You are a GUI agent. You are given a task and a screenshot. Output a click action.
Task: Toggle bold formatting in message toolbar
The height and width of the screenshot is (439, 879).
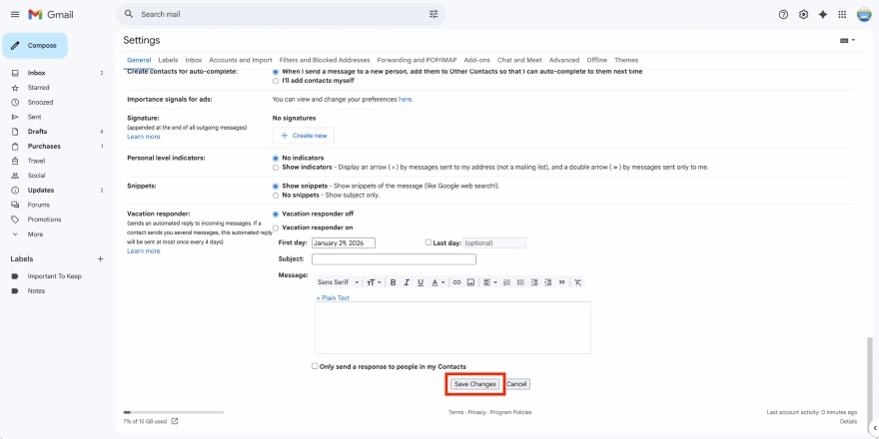[x=393, y=282]
